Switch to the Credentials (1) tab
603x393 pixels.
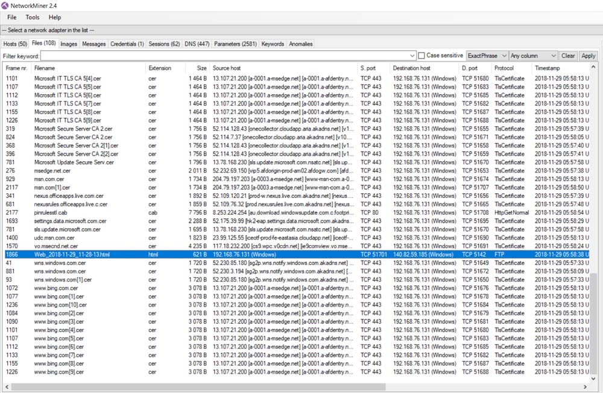point(127,44)
